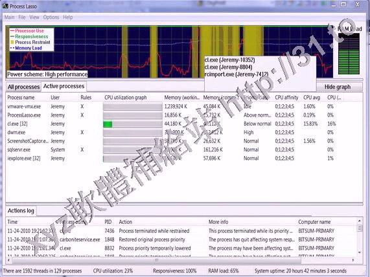Image resolution: width=370 pixels, height=277 pixels.
Task: Click the Memory Load legend entry
Action: (x=26, y=48)
